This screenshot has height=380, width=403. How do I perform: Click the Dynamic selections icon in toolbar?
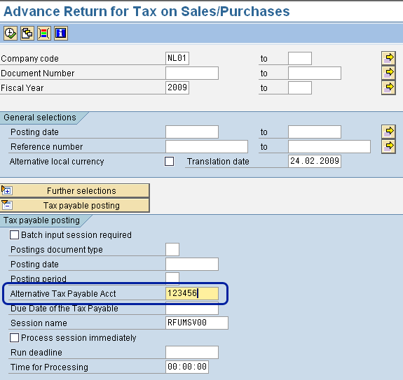tap(44, 34)
